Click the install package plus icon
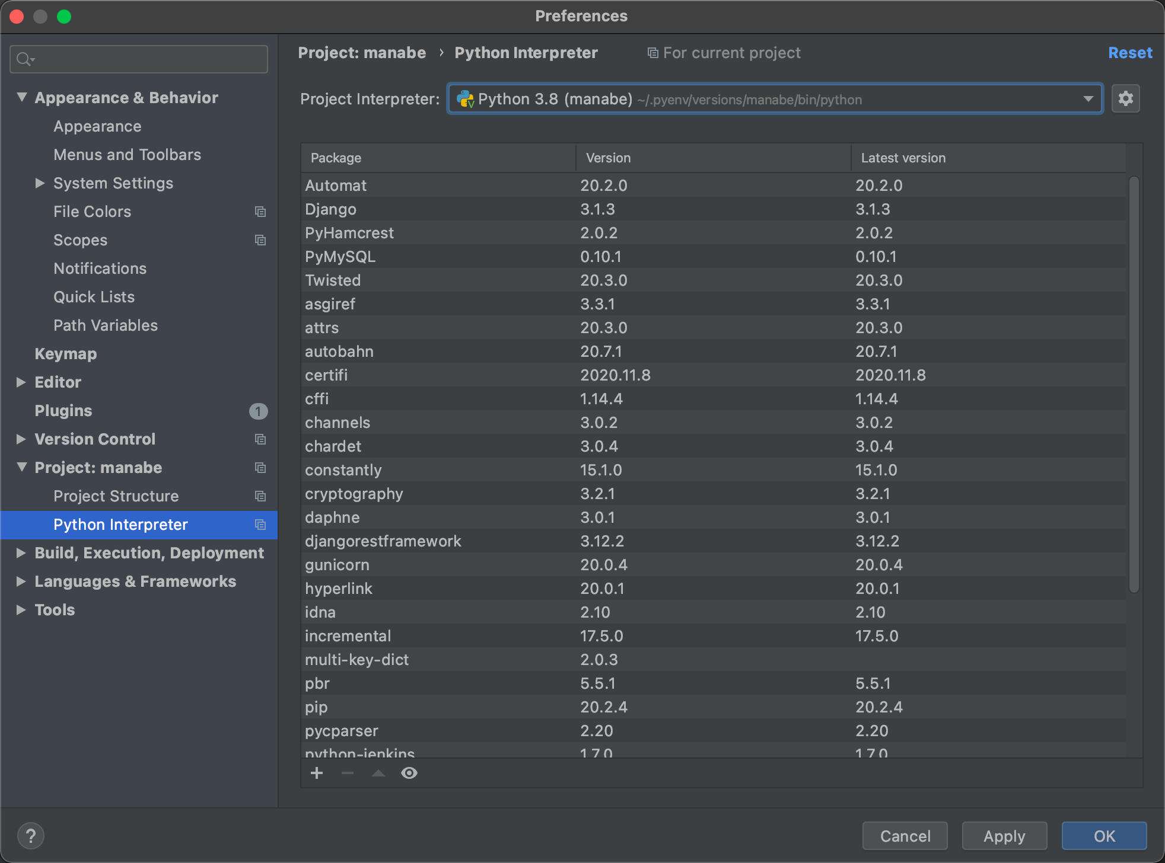Image resolution: width=1165 pixels, height=863 pixels. pyautogui.click(x=317, y=773)
